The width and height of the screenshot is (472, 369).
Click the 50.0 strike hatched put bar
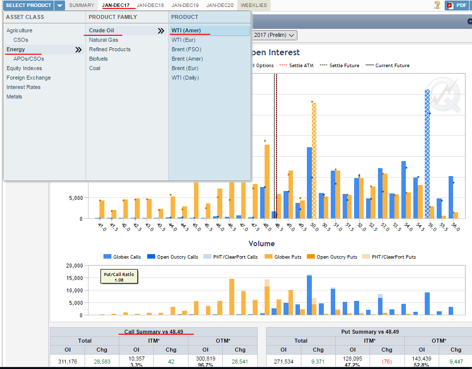pyautogui.click(x=314, y=161)
